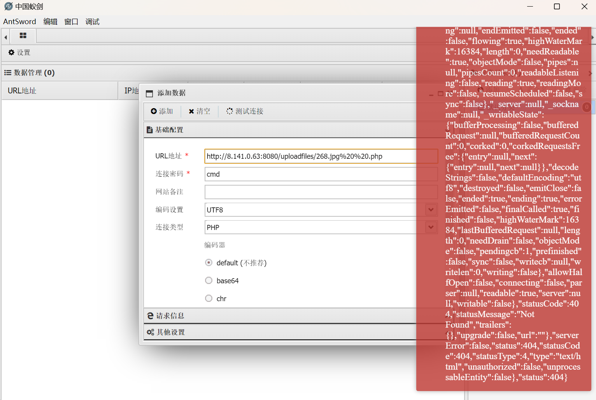Open the home grid tab icon
Screen dimensions: 596x400
23,35
